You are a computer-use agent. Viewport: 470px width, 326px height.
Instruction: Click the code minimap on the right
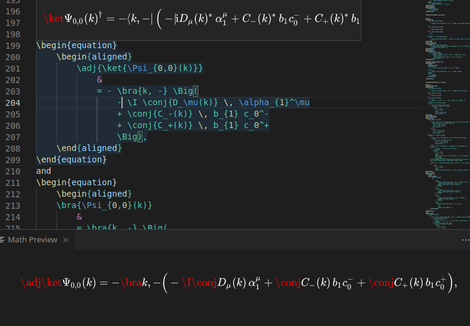[x=447, y=114]
